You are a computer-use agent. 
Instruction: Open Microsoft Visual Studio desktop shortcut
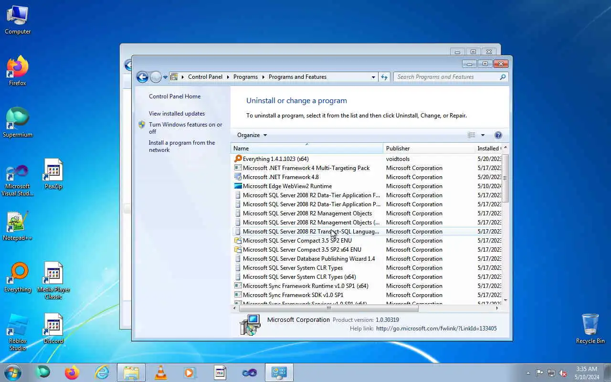coord(18,180)
